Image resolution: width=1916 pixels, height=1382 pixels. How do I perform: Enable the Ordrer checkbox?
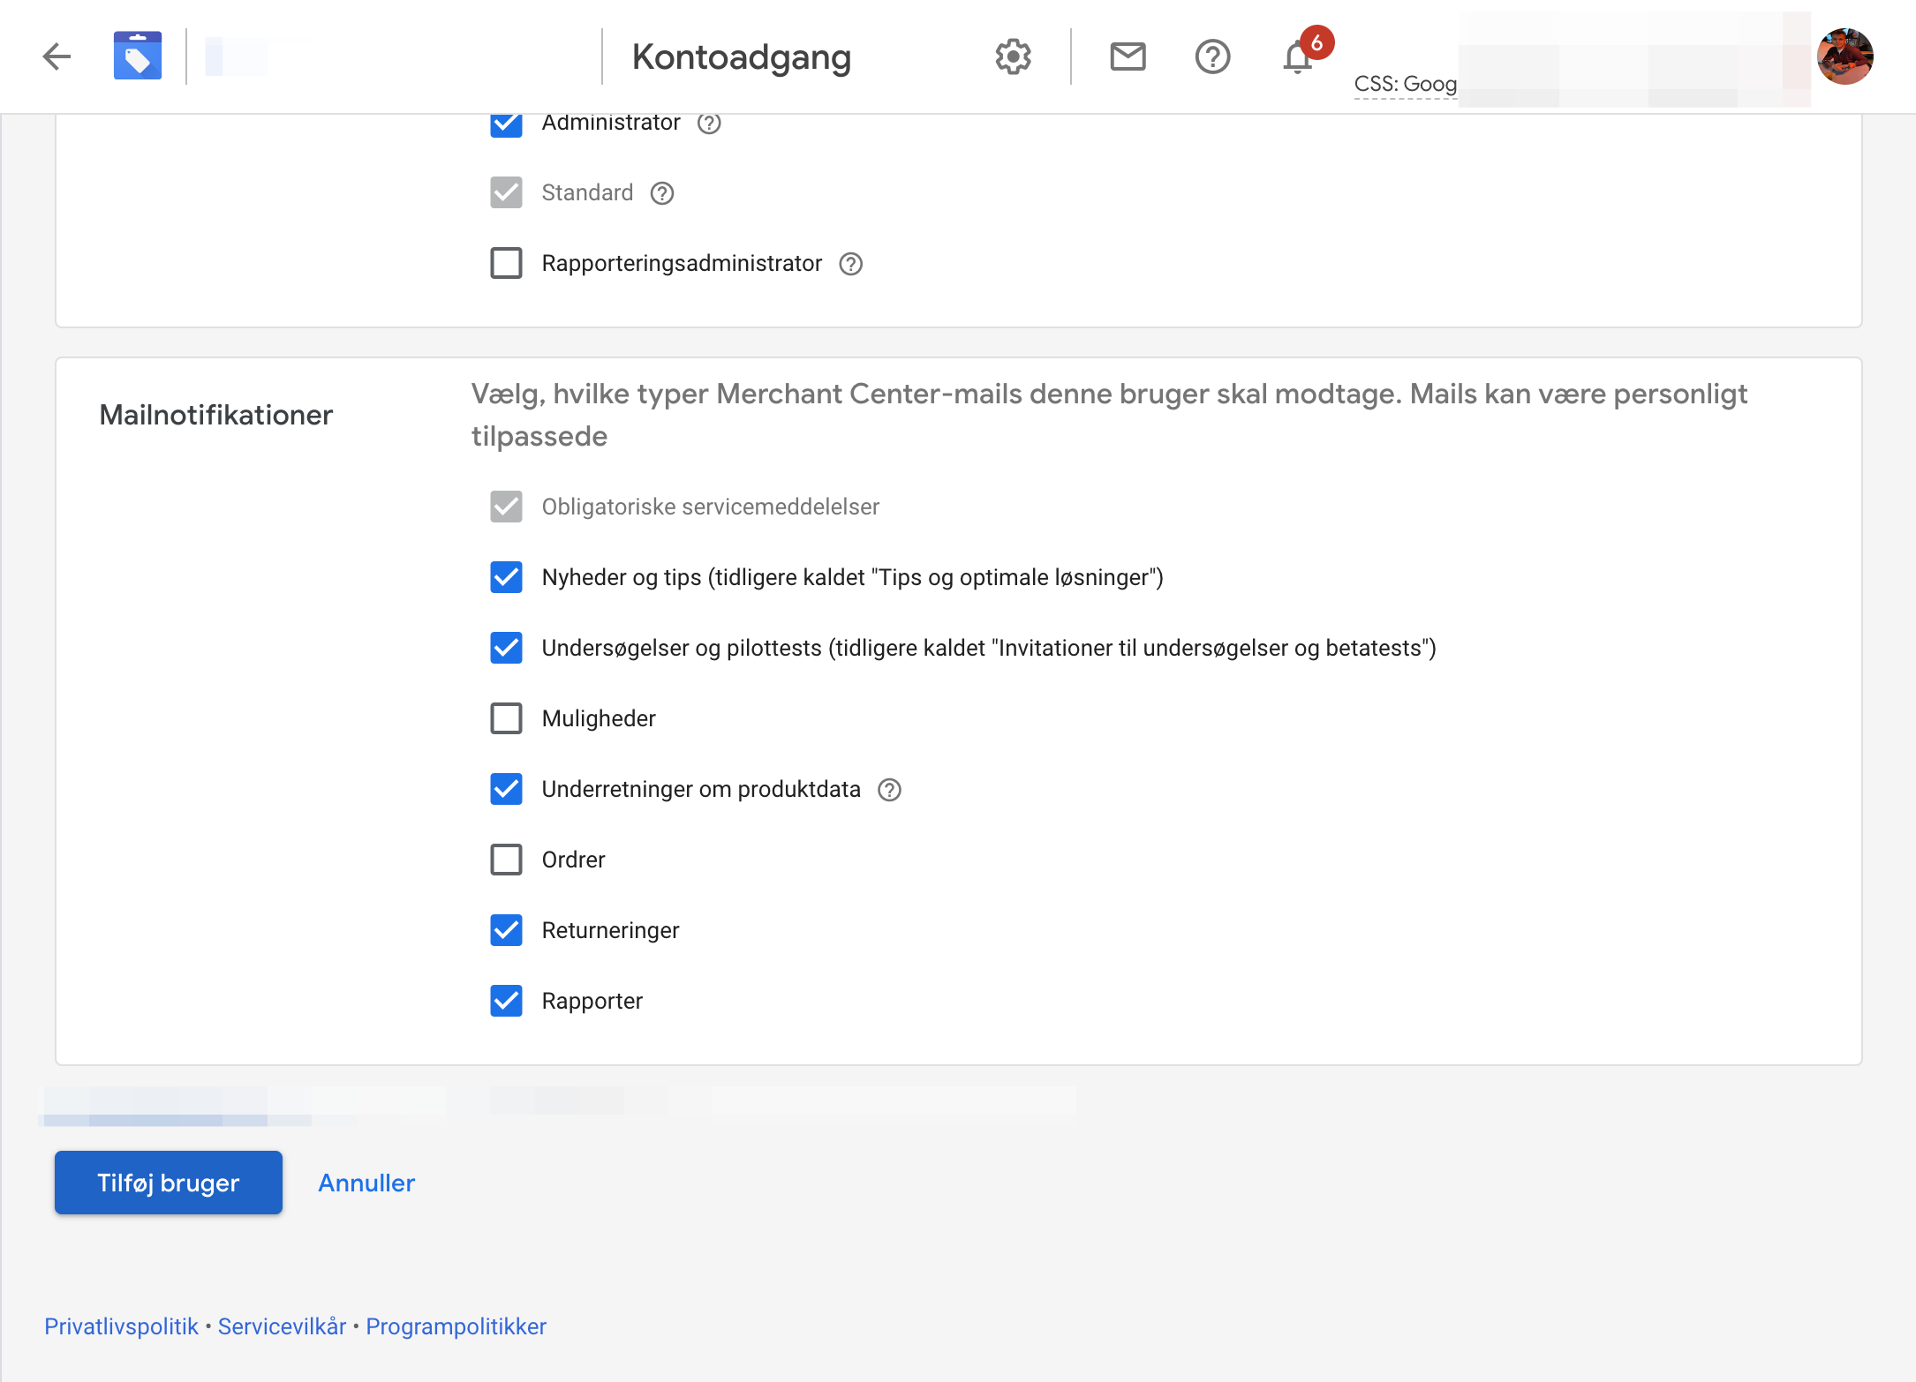pyautogui.click(x=507, y=860)
